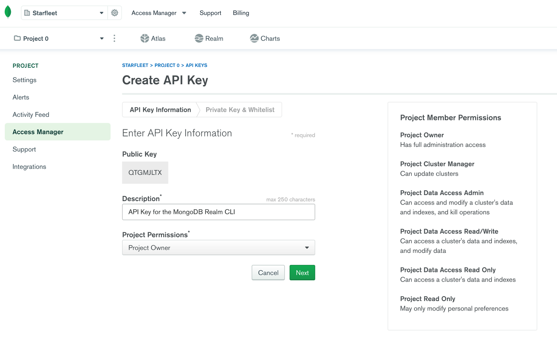Image resolution: width=557 pixels, height=354 pixels.
Task: Focus the Description input field
Action: coord(218,212)
